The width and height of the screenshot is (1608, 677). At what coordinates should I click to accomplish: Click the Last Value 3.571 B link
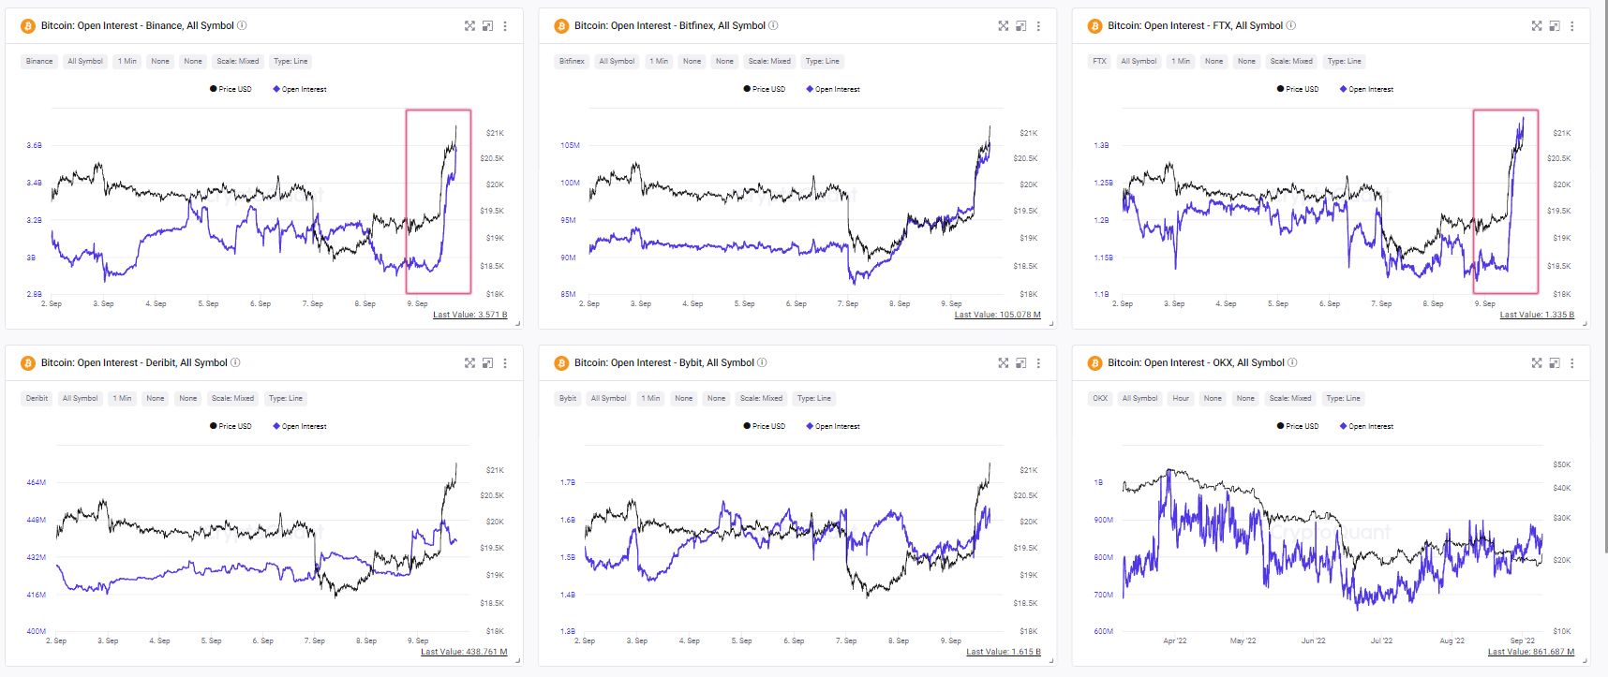click(x=469, y=315)
